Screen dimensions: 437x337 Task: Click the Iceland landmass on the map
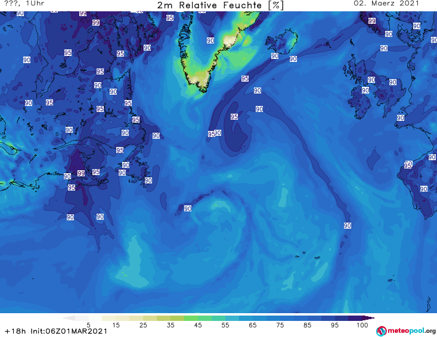pos(282,42)
